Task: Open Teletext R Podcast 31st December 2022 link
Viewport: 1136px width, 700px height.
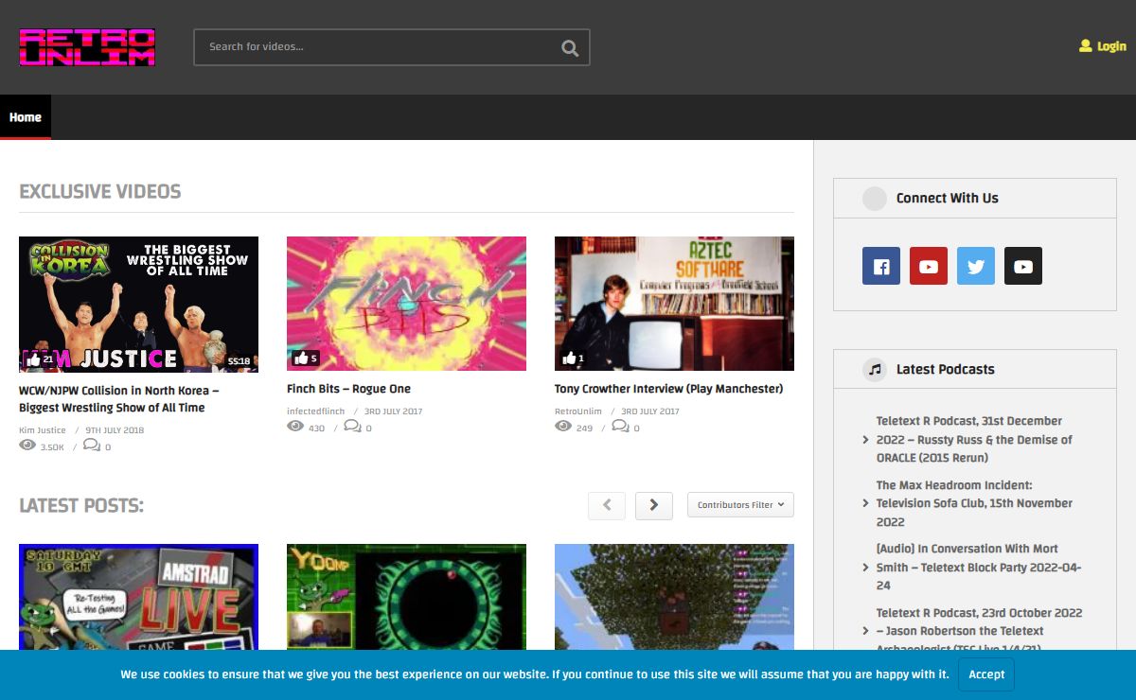Action: (974, 439)
